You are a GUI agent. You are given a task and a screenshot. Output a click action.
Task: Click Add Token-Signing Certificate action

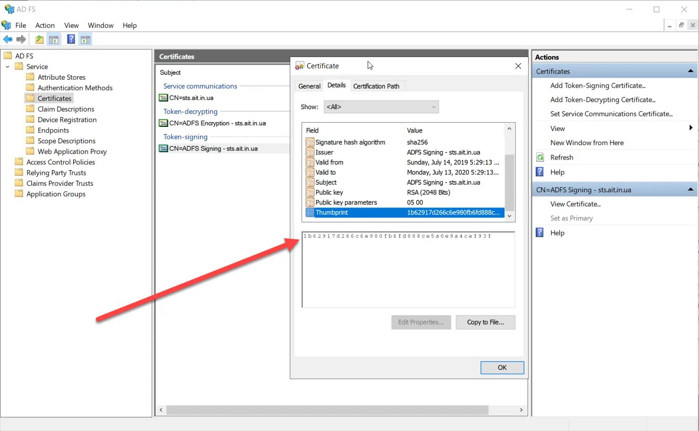(598, 85)
